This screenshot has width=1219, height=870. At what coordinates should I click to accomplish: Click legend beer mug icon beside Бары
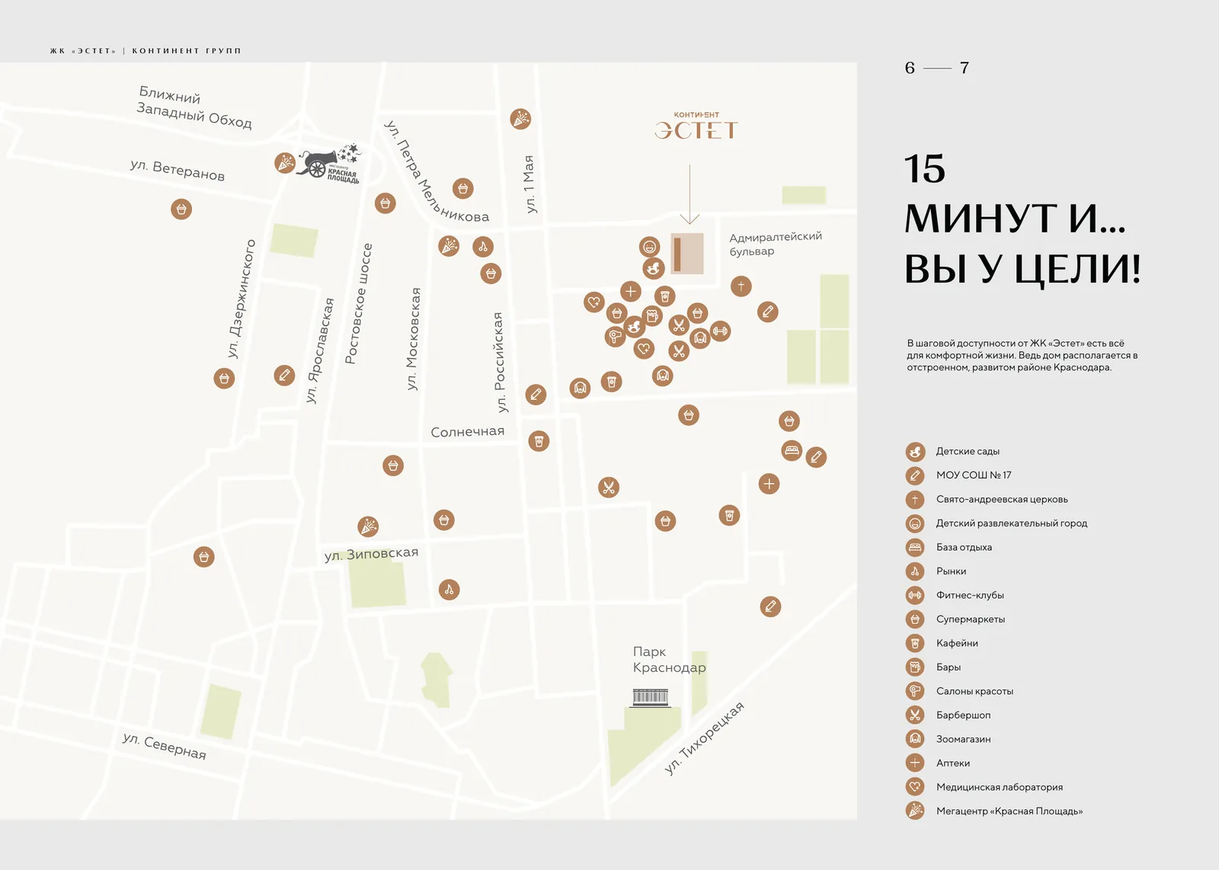point(915,667)
